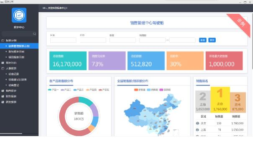Select 销售管理报表示例 in sidebar

tap(19, 46)
